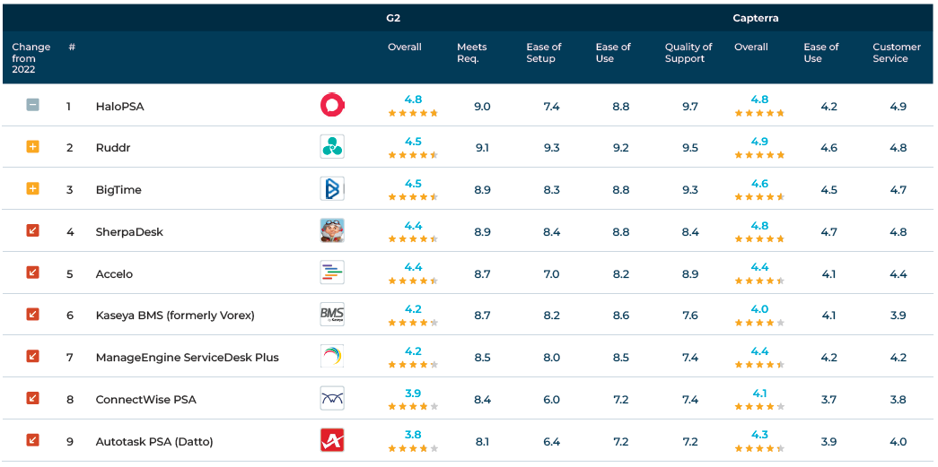Click the ManageEngine ServiceDesk Plus logo
This screenshot has width=938, height=467.
pos(332,357)
